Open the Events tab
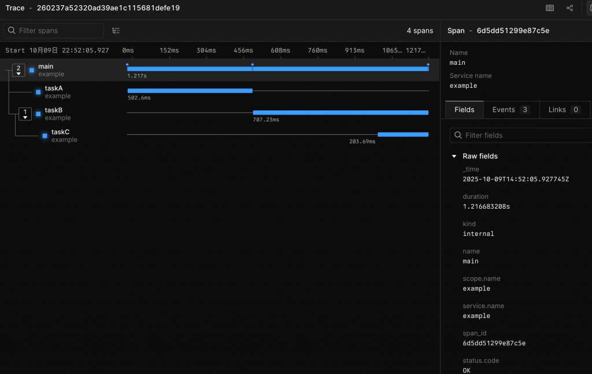This screenshot has height=374, width=592. (x=511, y=110)
